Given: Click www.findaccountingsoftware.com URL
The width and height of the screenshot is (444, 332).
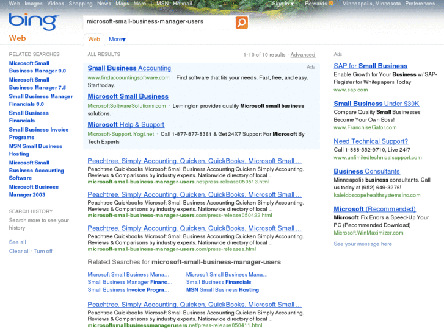Looking at the screenshot, I should pos(128,78).
